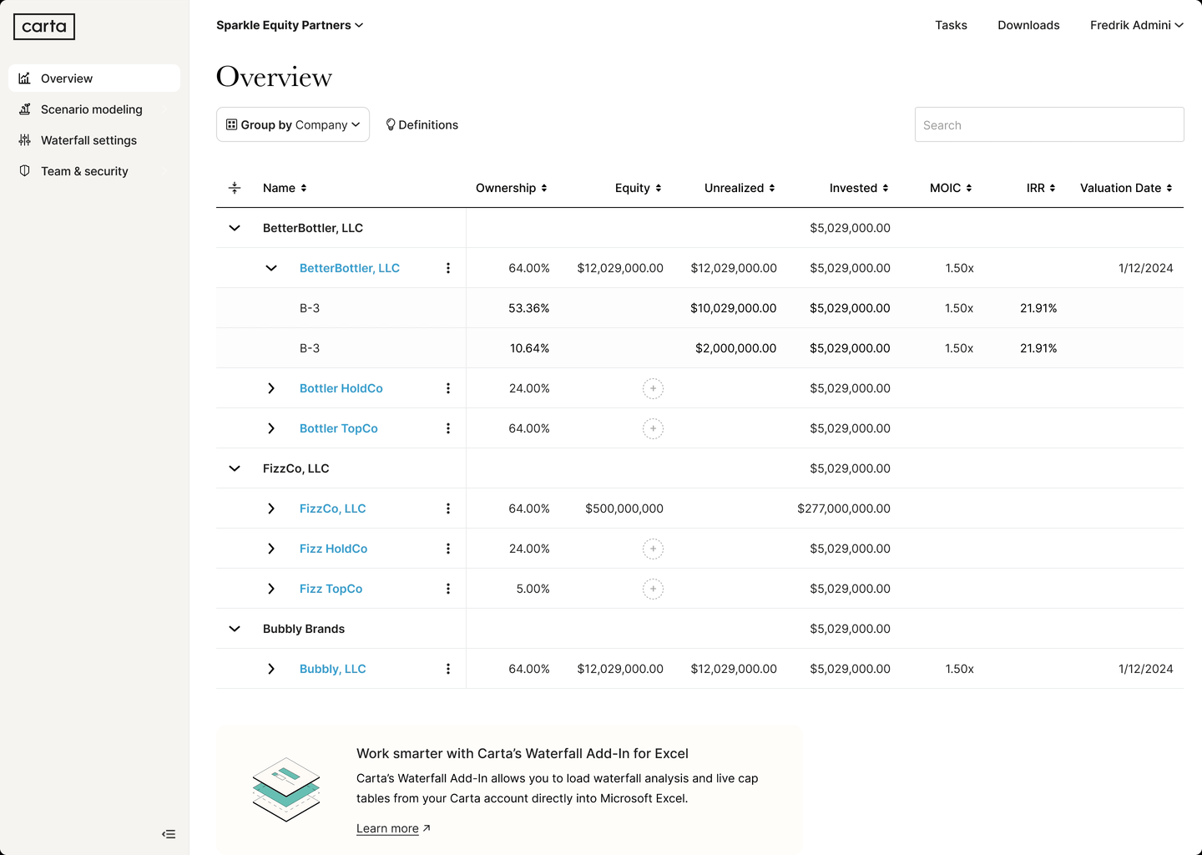Image resolution: width=1202 pixels, height=855 pixels.
Task: Open the kebab menu for Bubbly, LLC
Action: (x=448, y=669)
